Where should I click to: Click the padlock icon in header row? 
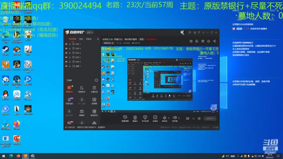pyautogui.click(x=197, y=41)
